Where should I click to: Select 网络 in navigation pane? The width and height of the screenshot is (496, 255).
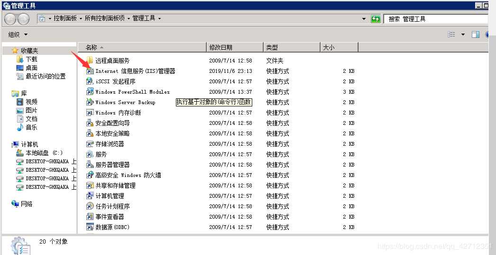coord(27,204)
